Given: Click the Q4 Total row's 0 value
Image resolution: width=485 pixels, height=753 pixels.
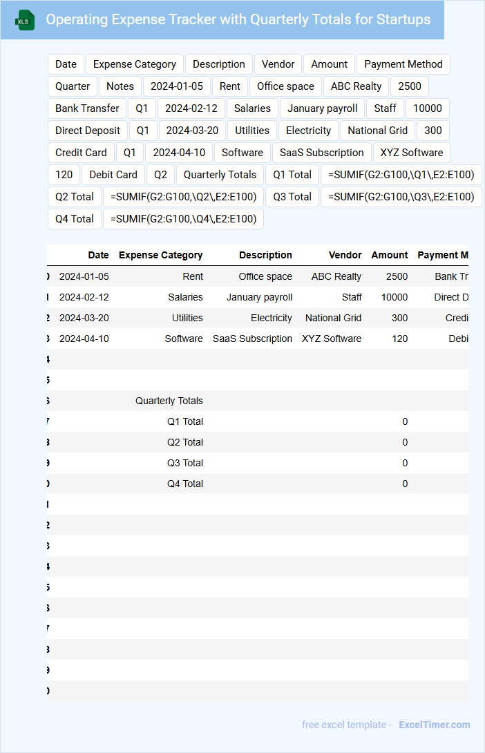Looking at the screenshot, I should click(x=405, y=484).
